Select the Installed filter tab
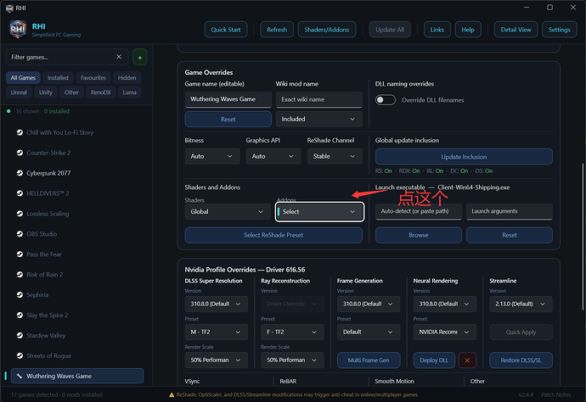The image size is (586, 402). click(x=58, y=78)
